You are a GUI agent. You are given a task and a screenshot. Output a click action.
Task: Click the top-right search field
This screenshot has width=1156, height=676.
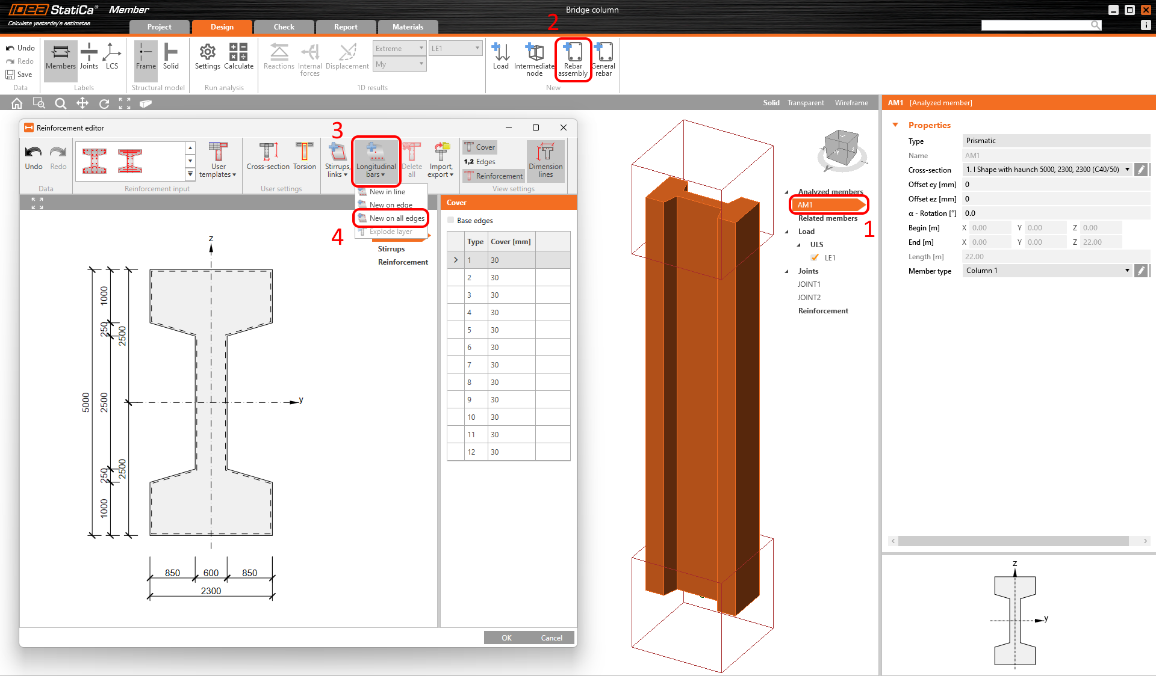[1042, 25]
